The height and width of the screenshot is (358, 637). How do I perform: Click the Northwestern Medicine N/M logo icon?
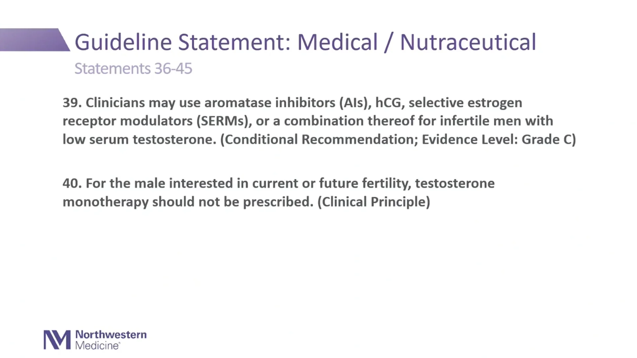point(57,340)
